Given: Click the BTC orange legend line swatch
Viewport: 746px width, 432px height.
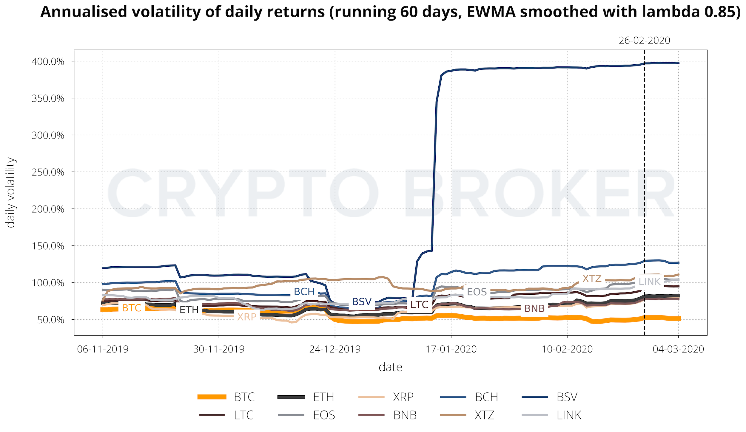Looking at the screenshot, I should 212,397.
